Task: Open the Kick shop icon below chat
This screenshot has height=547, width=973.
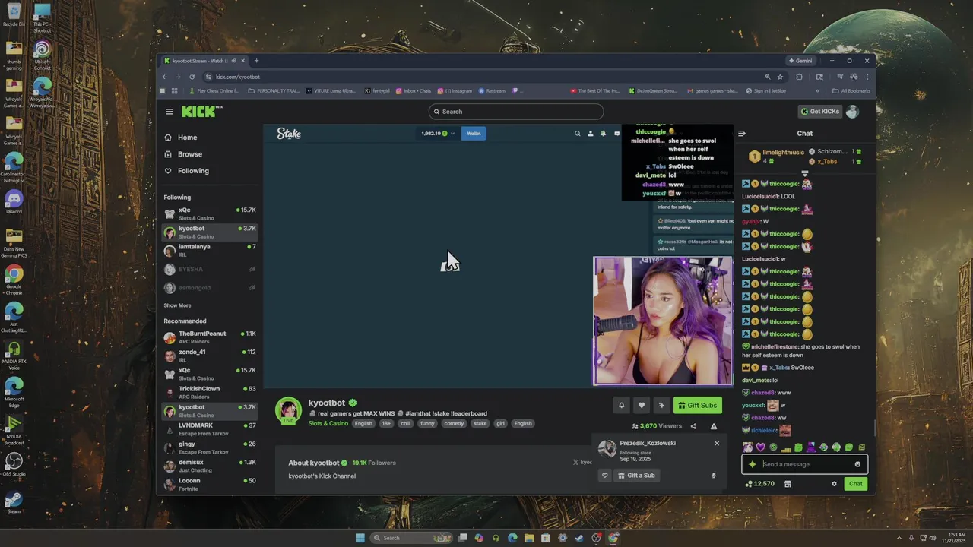Action: click(788, 484)
